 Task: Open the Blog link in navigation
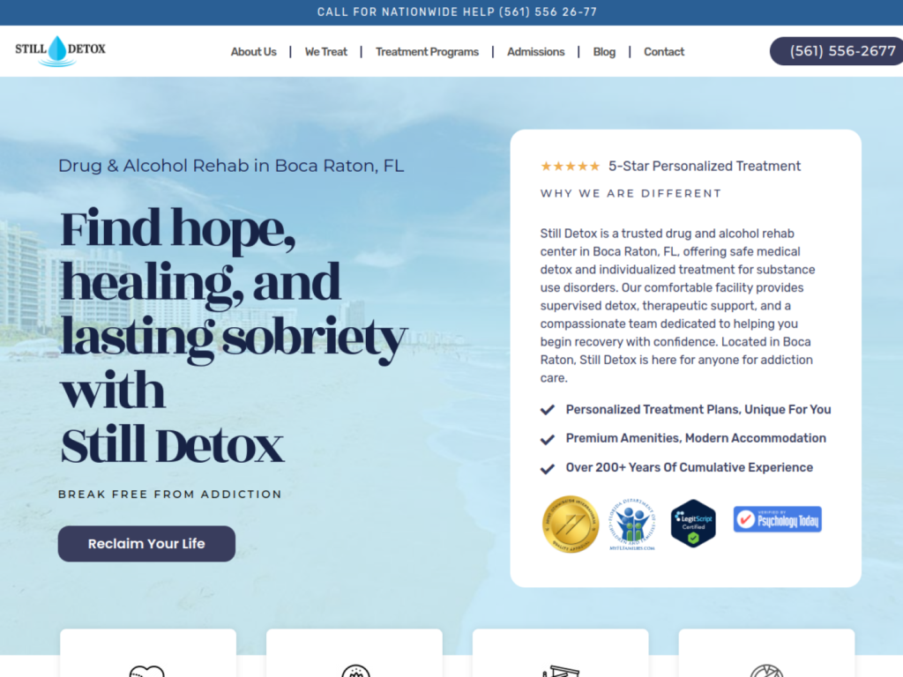tap(604, 52)
